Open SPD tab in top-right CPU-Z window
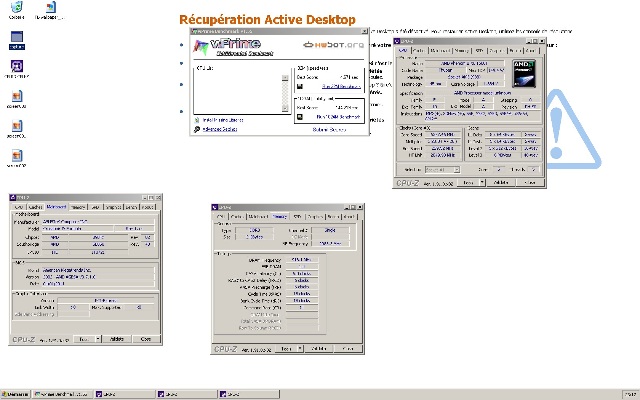The height and width of the screenshot is (400, 640). point(479,51)
